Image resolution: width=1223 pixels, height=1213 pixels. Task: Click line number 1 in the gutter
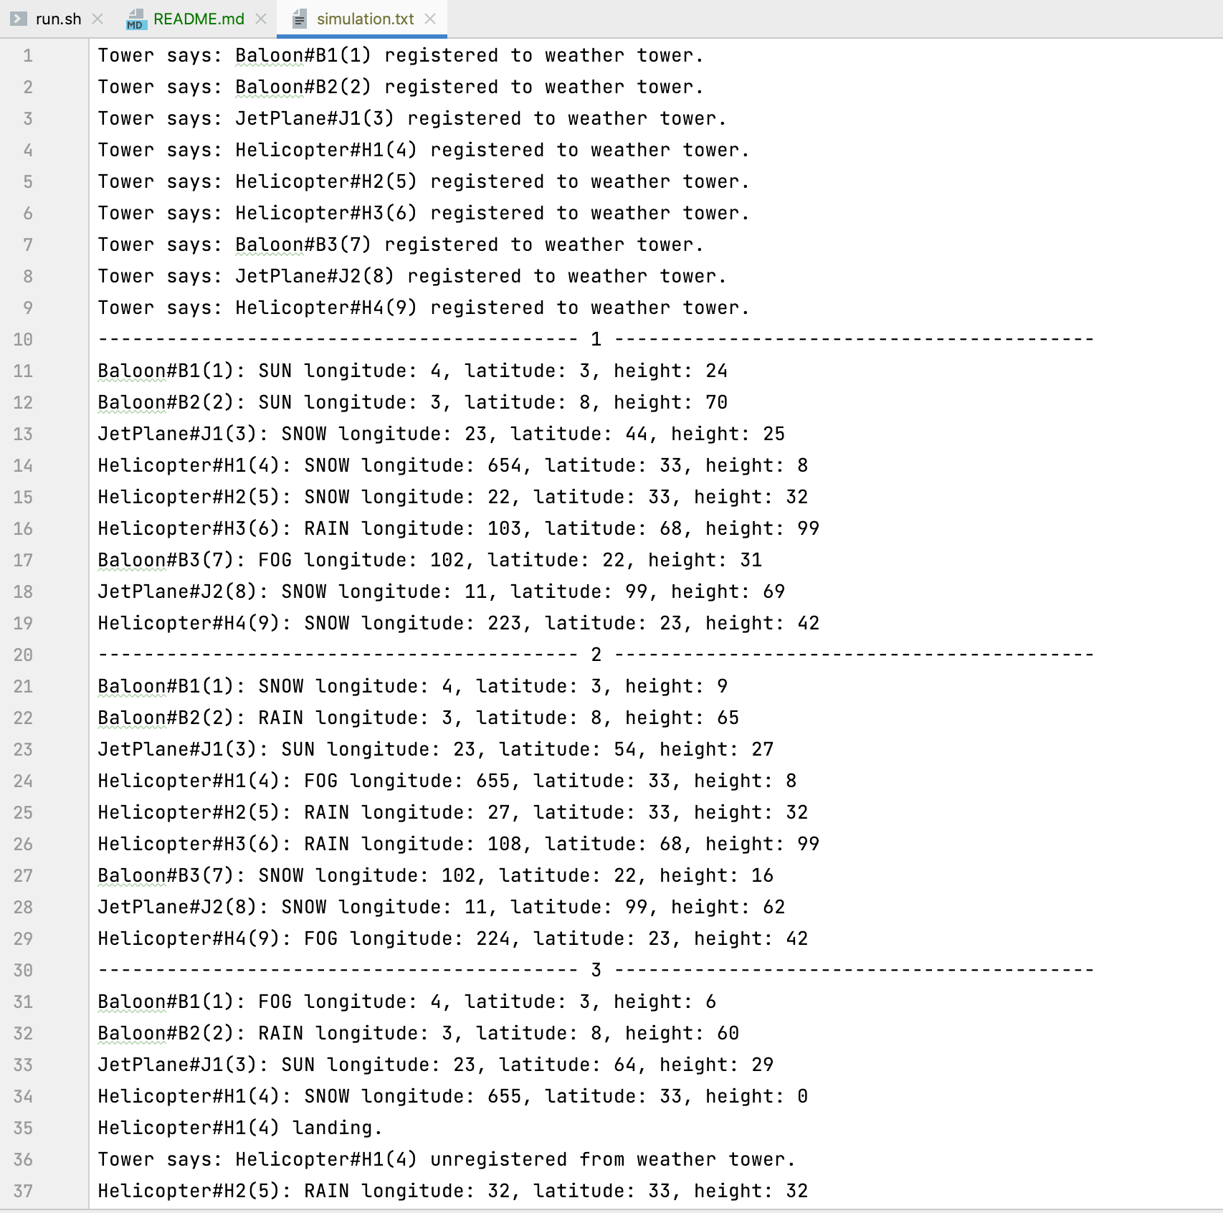[x=28, y=56]
